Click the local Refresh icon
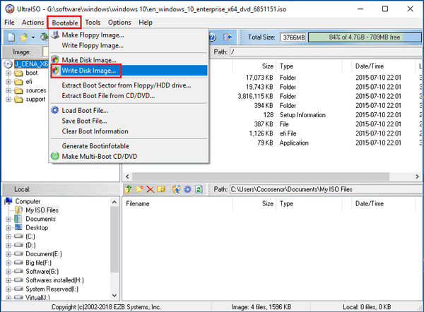The height and width of the screenshot is (312, 424). coord(199,189)
